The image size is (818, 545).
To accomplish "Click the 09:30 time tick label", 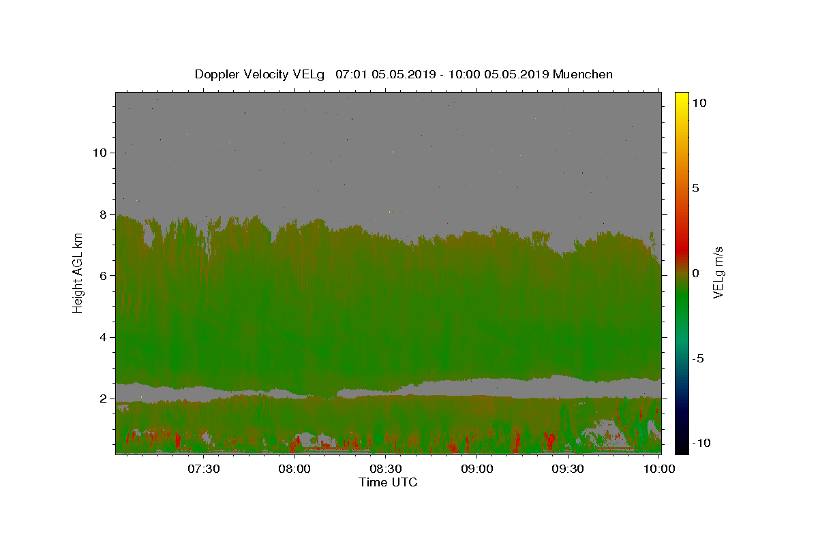I will (x=568, y=469).
